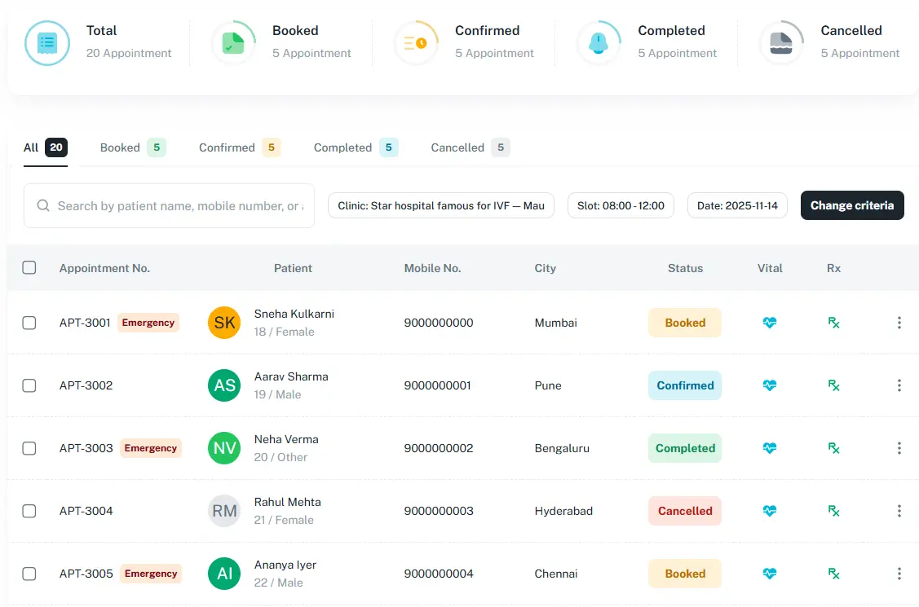This screenshot has width=919, height=607.
Task: Click the Mobile No. column header
Action: 432,268
